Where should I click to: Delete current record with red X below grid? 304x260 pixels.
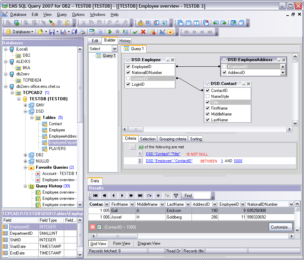(92, 227)
